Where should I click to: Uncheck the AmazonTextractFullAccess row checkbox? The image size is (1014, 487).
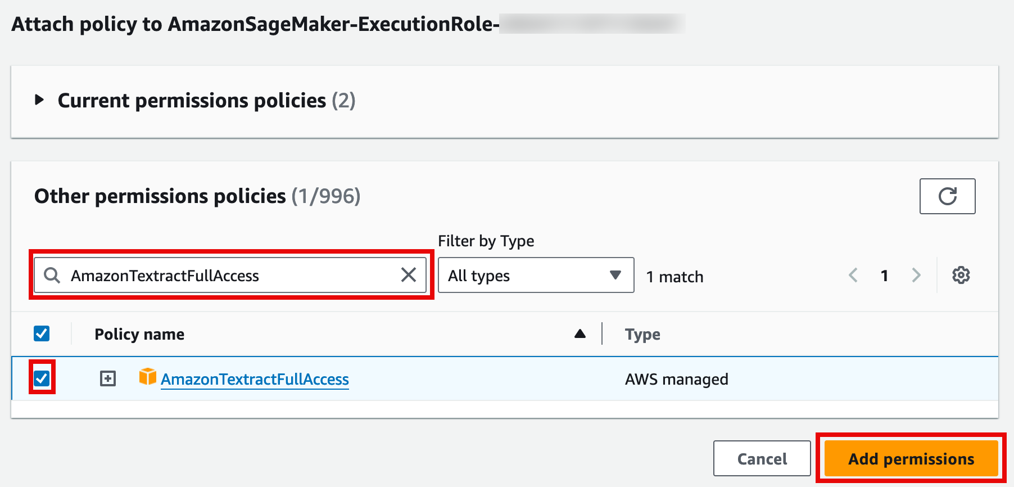[x=42, y=378]
